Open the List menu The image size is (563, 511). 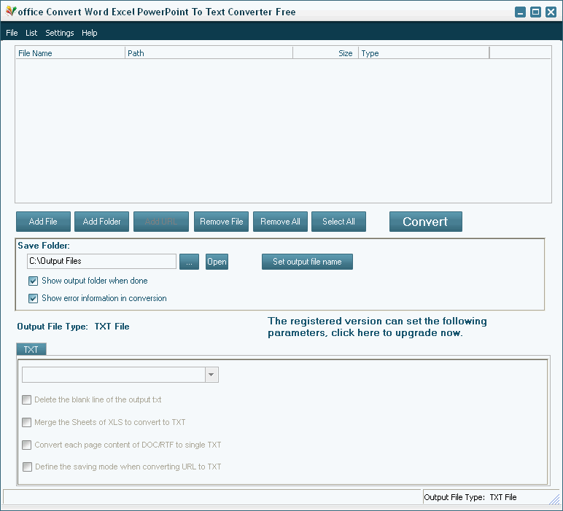31,33
